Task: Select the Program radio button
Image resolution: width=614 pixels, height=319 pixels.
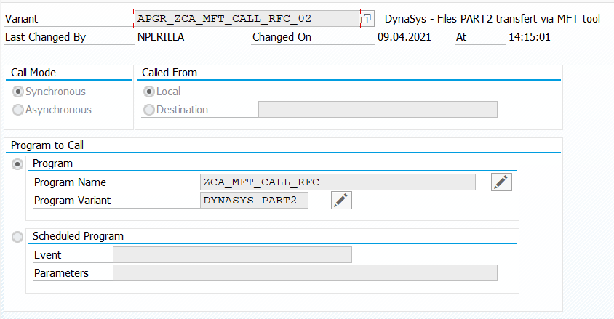Action: point(17,164)
